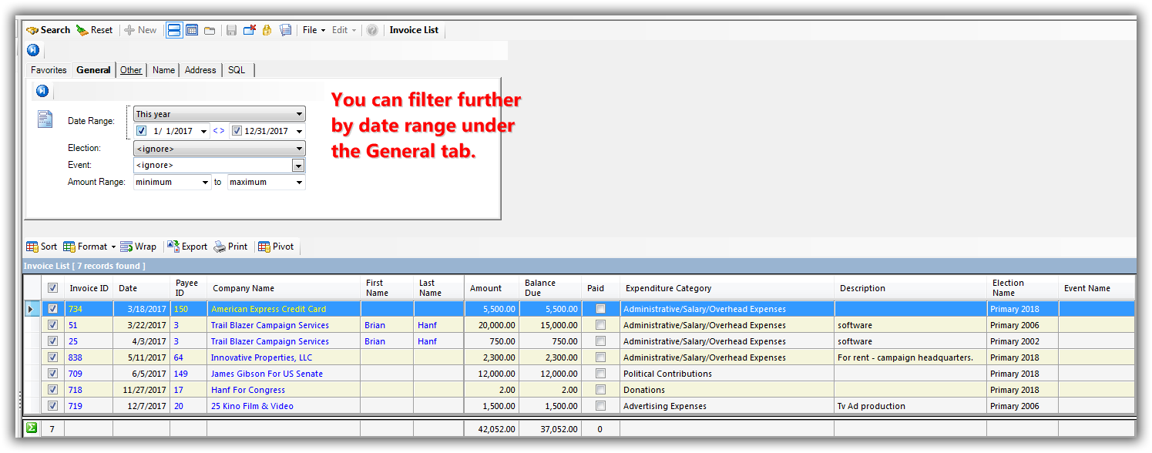Click the lock security icon in toolbar
1152x453 pixels.
click(x=267, y=30)
